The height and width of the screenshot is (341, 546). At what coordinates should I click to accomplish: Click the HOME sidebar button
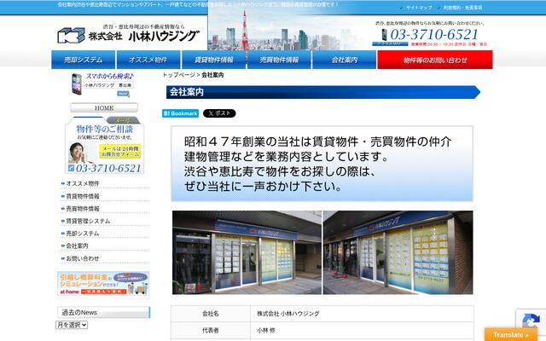(104, 108)
